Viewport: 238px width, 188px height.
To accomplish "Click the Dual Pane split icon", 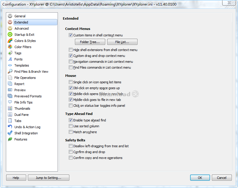I will [10, 114].
